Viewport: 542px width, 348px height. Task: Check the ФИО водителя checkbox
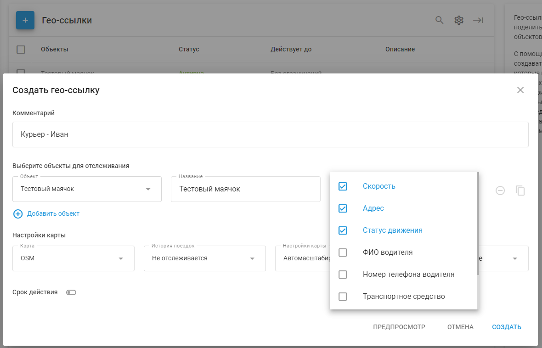(343, 253)
